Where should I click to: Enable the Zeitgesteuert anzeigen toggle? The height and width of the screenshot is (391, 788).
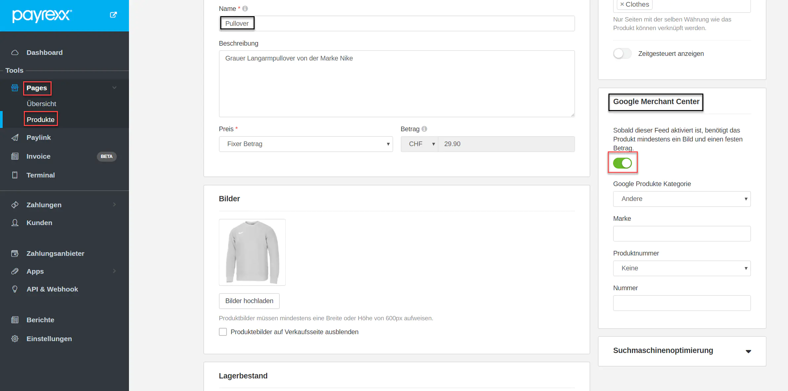click(x=622, y=54)
